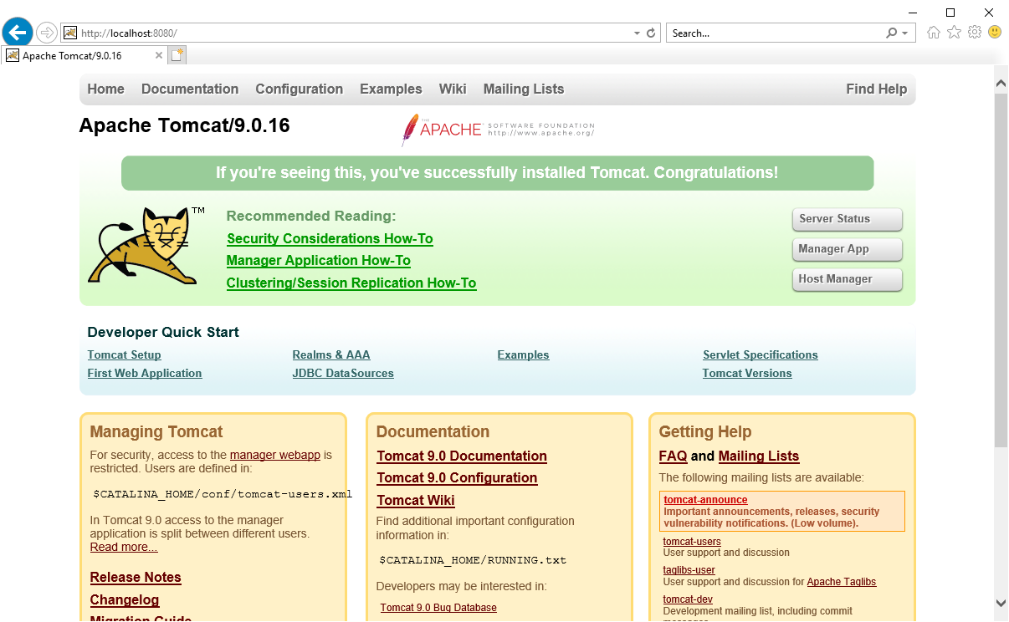Open the Mailing Lists item in the top navigation bar

(524, 89)
